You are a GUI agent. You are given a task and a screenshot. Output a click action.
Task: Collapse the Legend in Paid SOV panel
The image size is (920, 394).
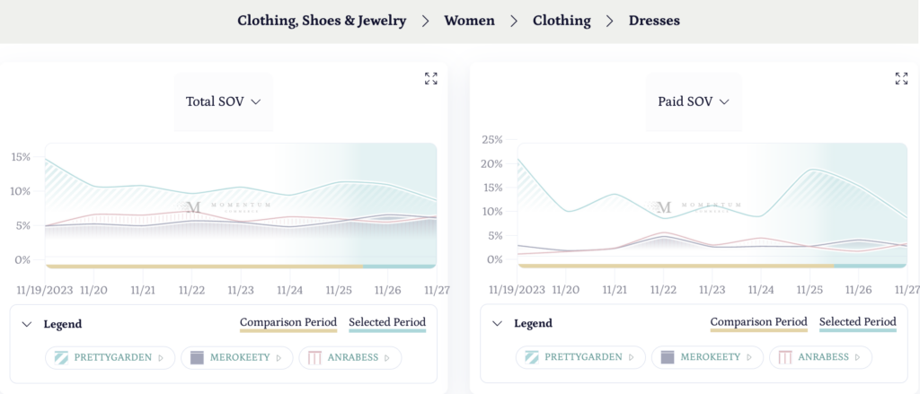click(497, 324)
